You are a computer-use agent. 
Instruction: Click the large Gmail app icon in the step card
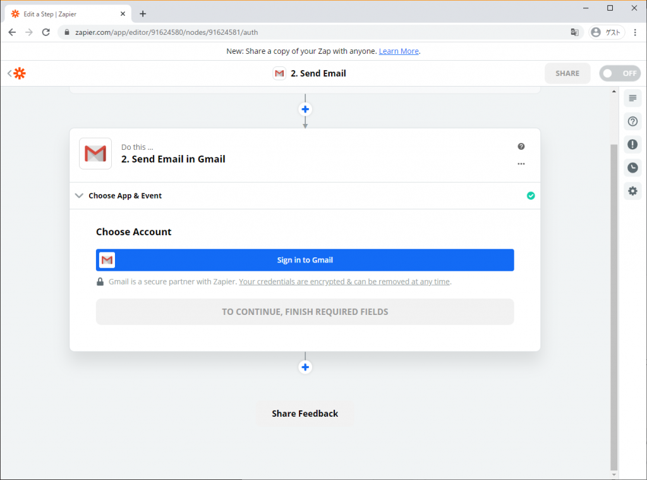point(95,154)
